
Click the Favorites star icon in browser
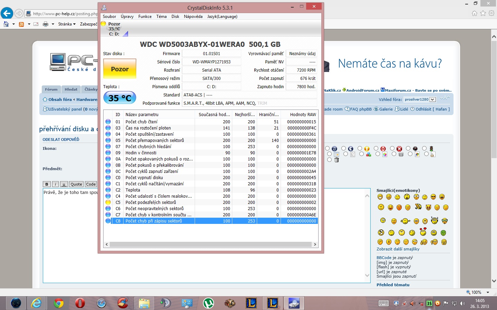tap(483, 13)
